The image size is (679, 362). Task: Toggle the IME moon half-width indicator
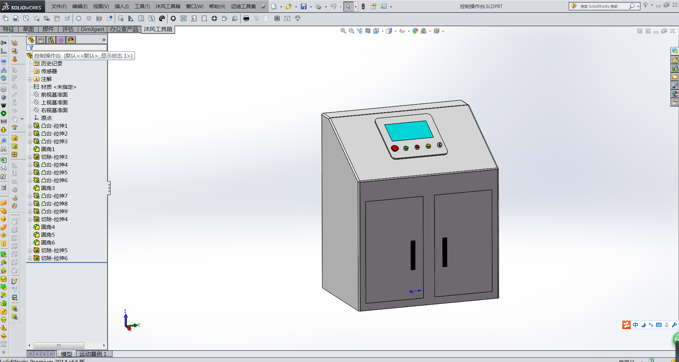pos(643,325)
